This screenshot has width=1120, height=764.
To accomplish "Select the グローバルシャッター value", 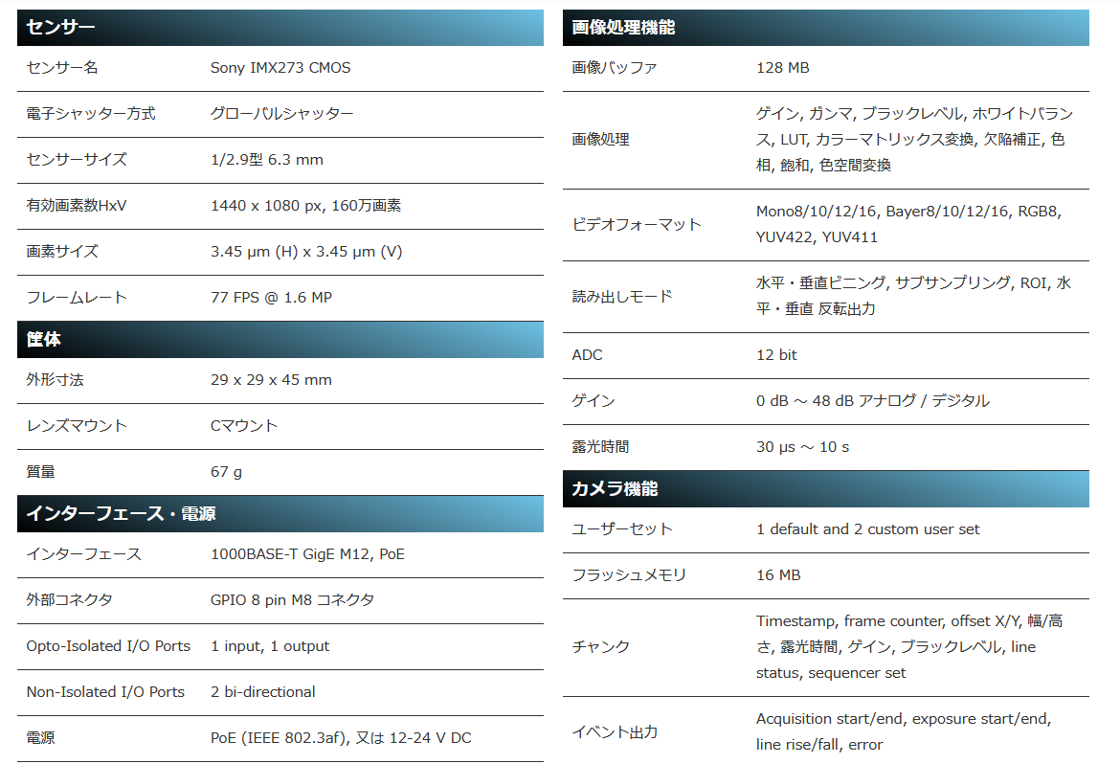I will point(282,114).
